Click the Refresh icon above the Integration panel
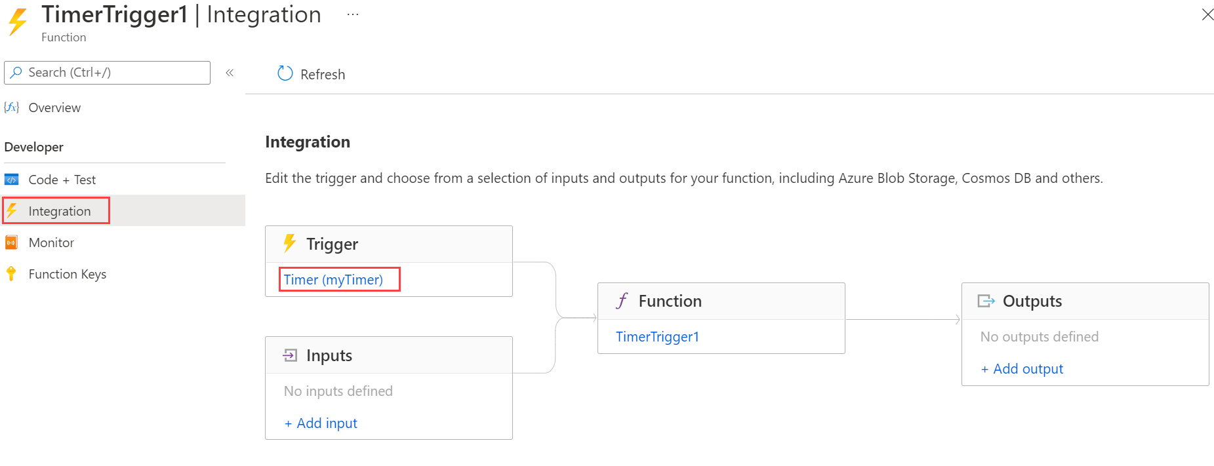This screenshot has height=466, width=1214. 285,73
